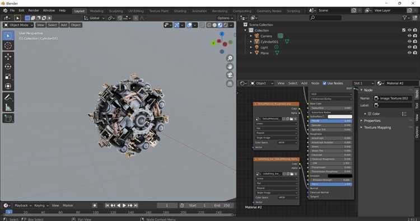Viewport: 420px width, 221px height.
Task: Open the timeline Playback menu
Action: (23, 205)
